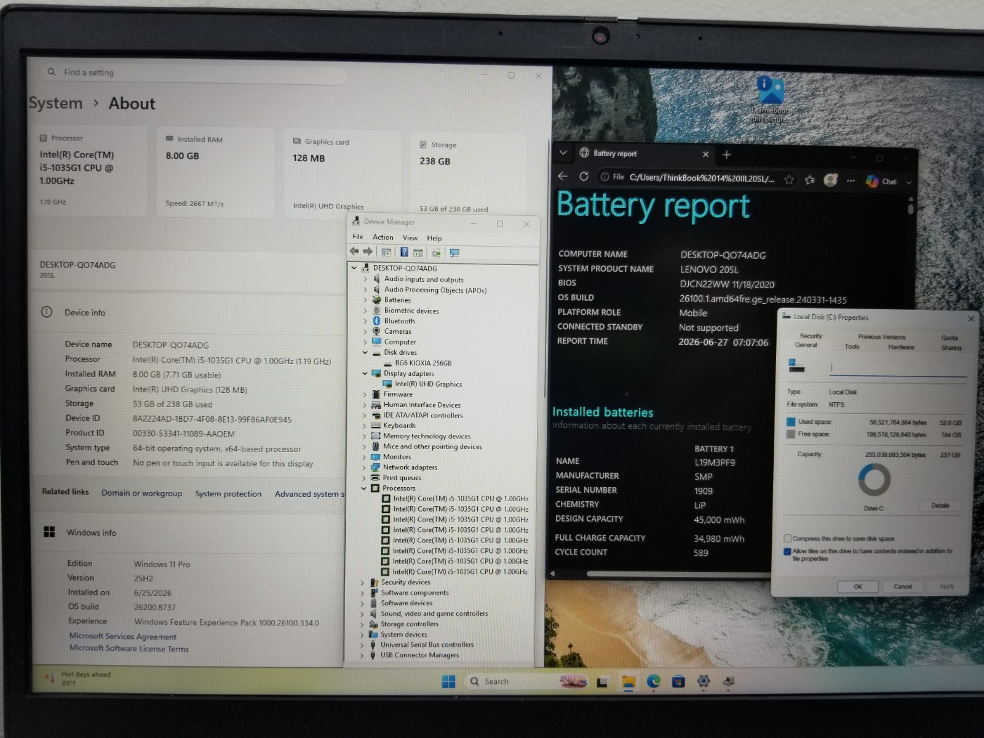984x738 pixels.
Task: Open the Help menu in Device Manager
Action: pyautogui.click(x=434, y=238)
